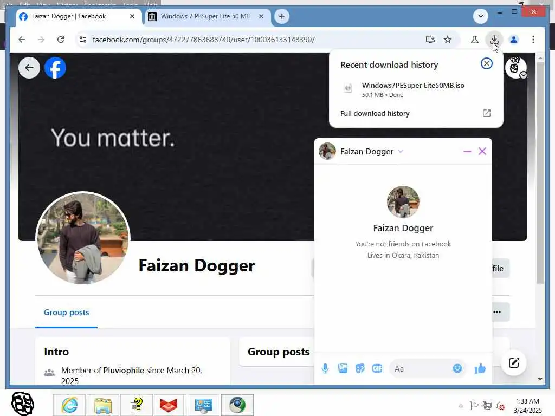Choose a GIF in the chat
This screenshot has height=416, width=555.
[377, 368]
